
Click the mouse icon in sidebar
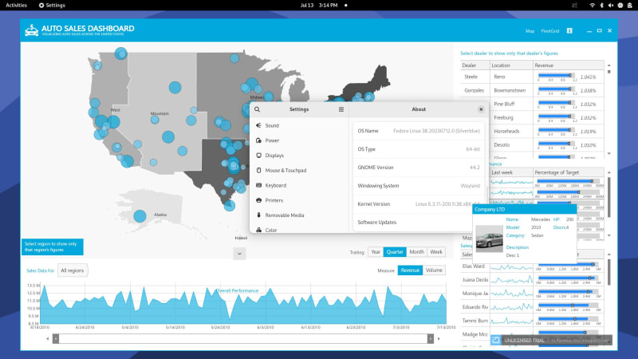click(258, 170)
